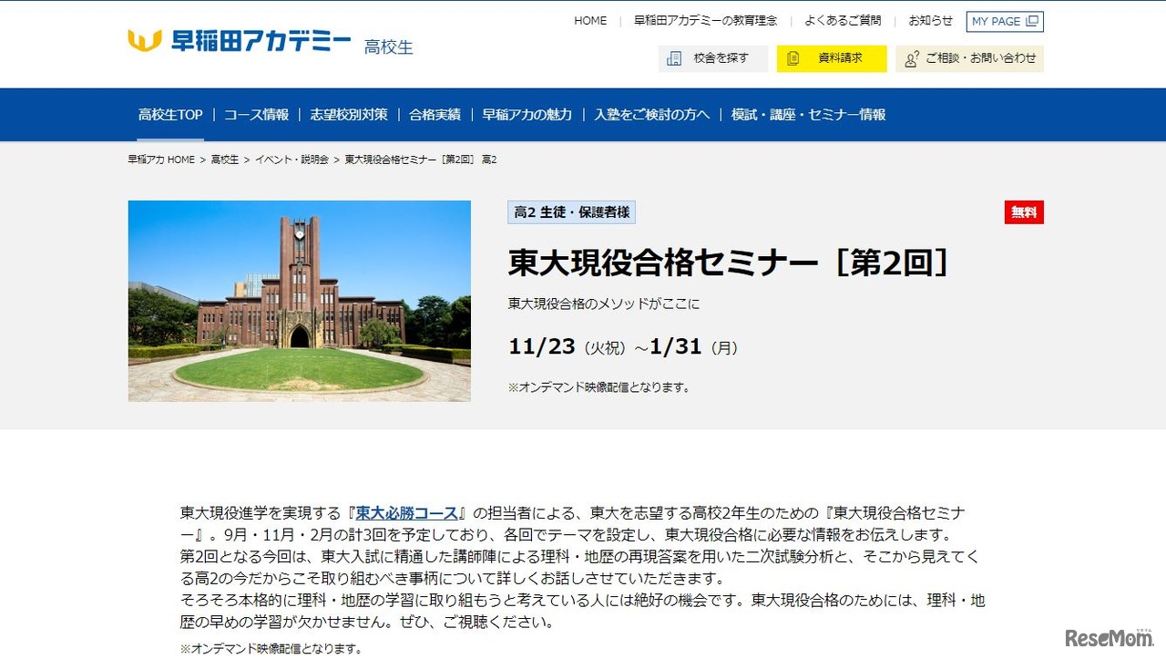Viewport: 1166px width, 659px height.
Task: Open the 合格実績 page
Action: [x=435, y=114]
